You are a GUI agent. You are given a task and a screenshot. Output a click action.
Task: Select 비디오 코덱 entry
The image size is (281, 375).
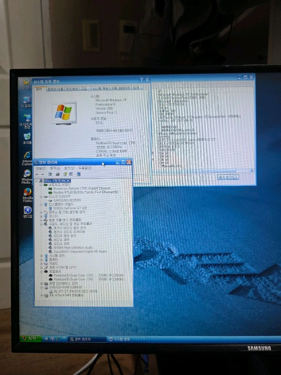click(x=61, y=240)
